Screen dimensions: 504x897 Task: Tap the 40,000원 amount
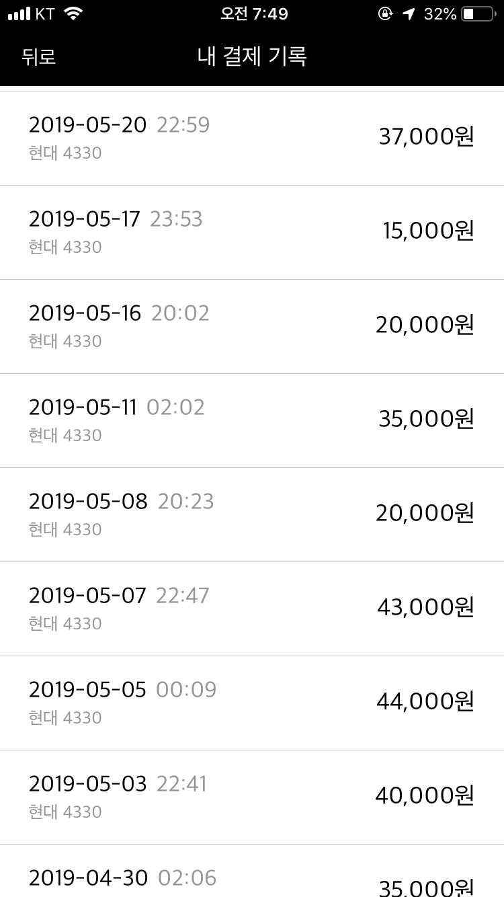[x=424, y=796]
